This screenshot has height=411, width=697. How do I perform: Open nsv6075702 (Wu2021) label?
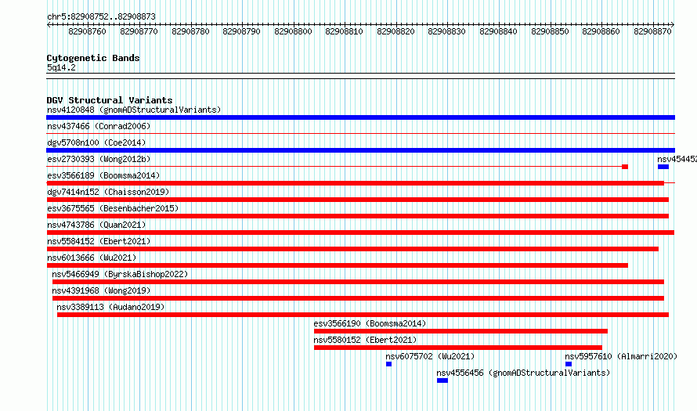pyautogui.click(x=430, y=356)
